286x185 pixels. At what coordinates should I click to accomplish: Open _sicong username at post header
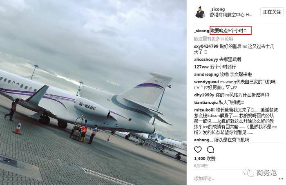pyautogui.click(x=217, y=9)
